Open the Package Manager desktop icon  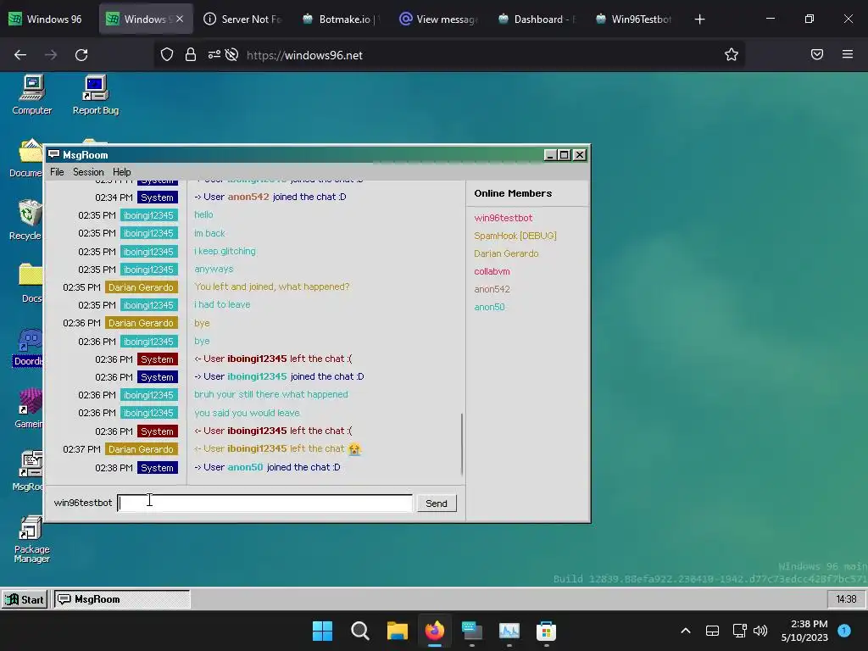[31, 540]
